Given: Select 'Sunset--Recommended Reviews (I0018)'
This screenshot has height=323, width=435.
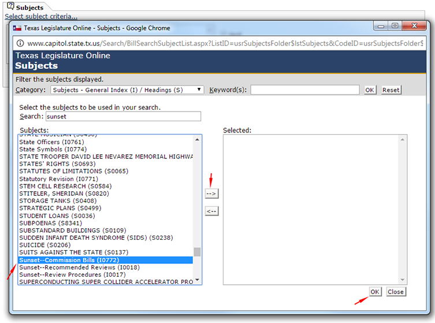Looking at the screenshot, I should 105,268.
